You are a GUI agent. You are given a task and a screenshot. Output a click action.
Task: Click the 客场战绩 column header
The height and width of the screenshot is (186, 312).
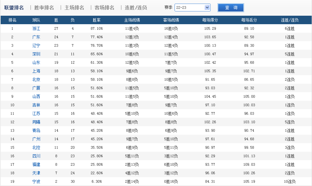pyautogui.click(x=171, y=20)
